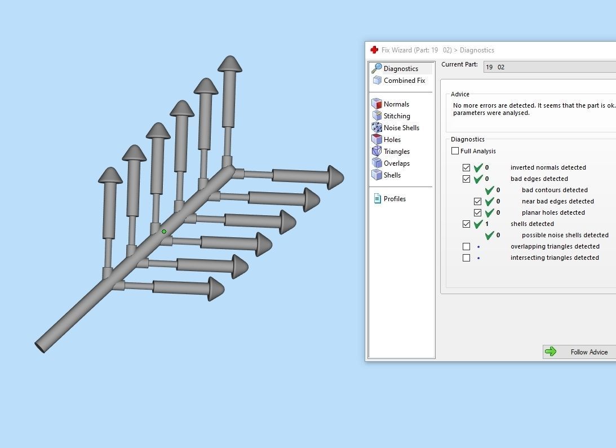
Task: Enable overlapping triangles detected checkbox
Action: point(466,246)
